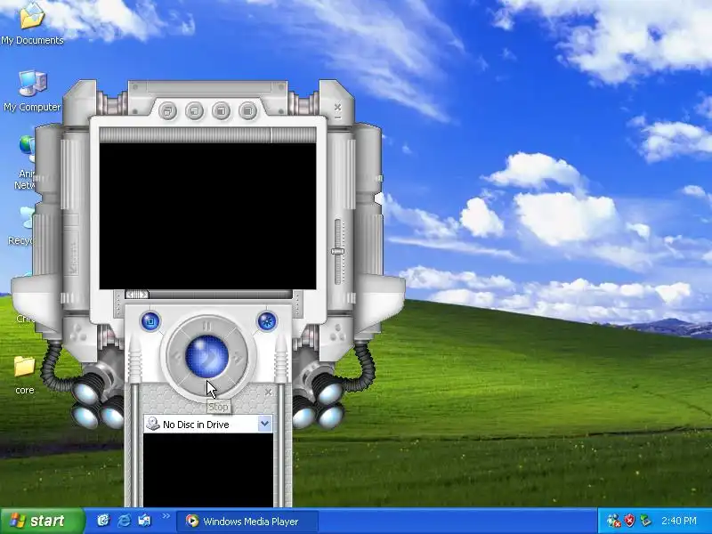Launch Internet Explorer from Quick Launch
This screenshot has height=534, width=712.
(x=124, y=521)
